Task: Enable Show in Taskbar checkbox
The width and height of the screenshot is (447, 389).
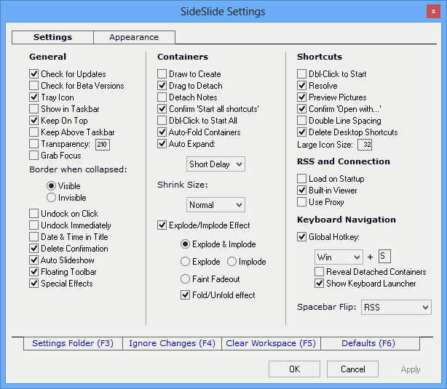Action: click(x=34, y=109)
